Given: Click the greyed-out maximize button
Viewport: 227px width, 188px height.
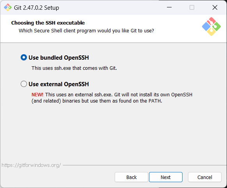Looking at the screenshot, I should click(x=192, y=7).
